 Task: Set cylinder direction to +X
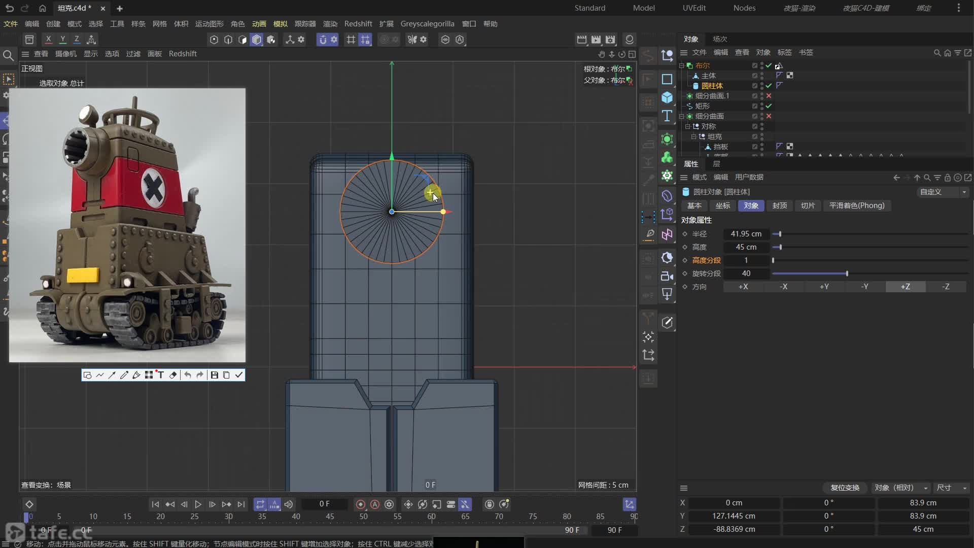click(743, 287)
